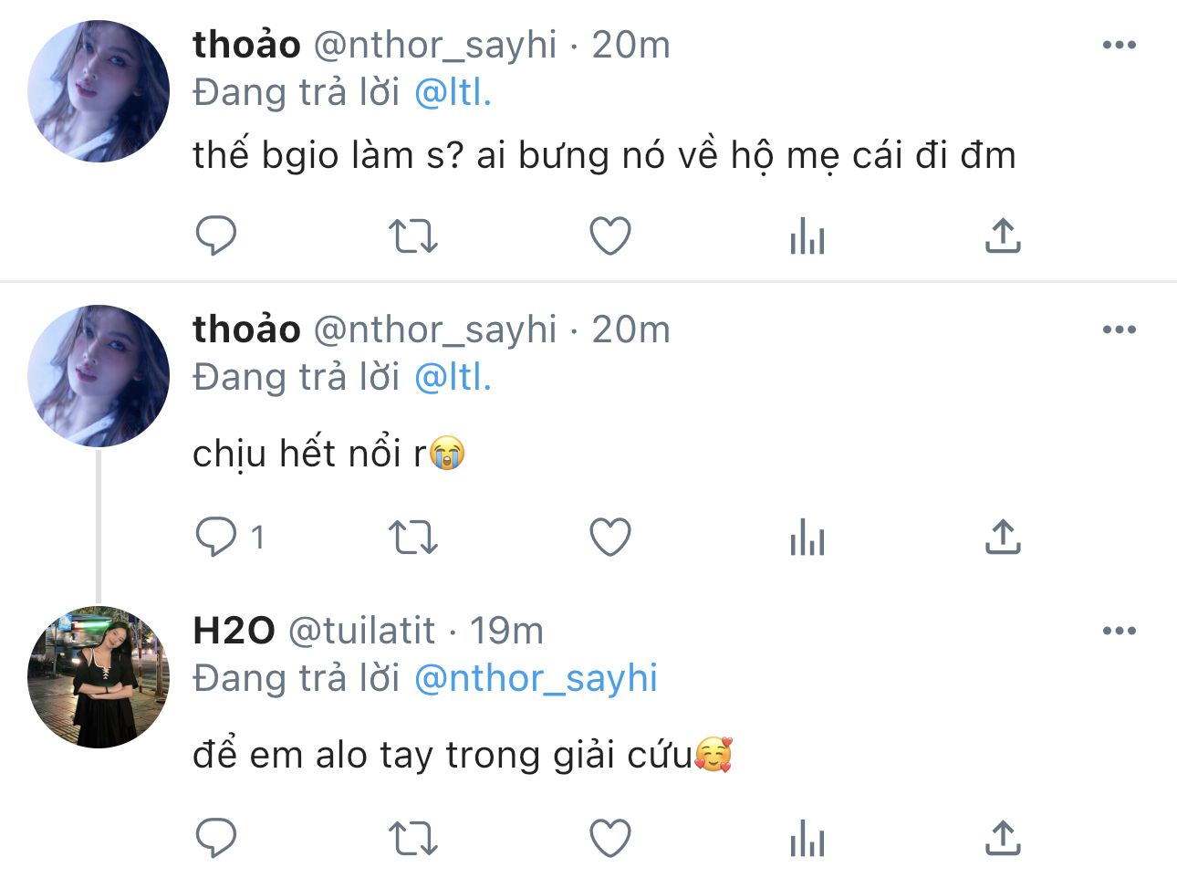Open H2O's profile picture
The image size is (1177, 878).
click(x=99, y=678)
